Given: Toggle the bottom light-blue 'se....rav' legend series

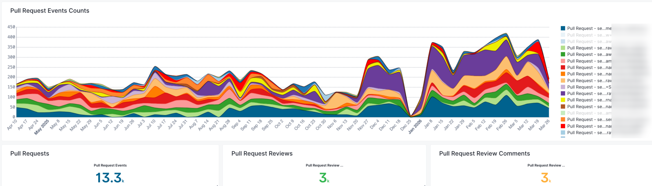Looking at the screenshot, I should click(x=586, y=133).
